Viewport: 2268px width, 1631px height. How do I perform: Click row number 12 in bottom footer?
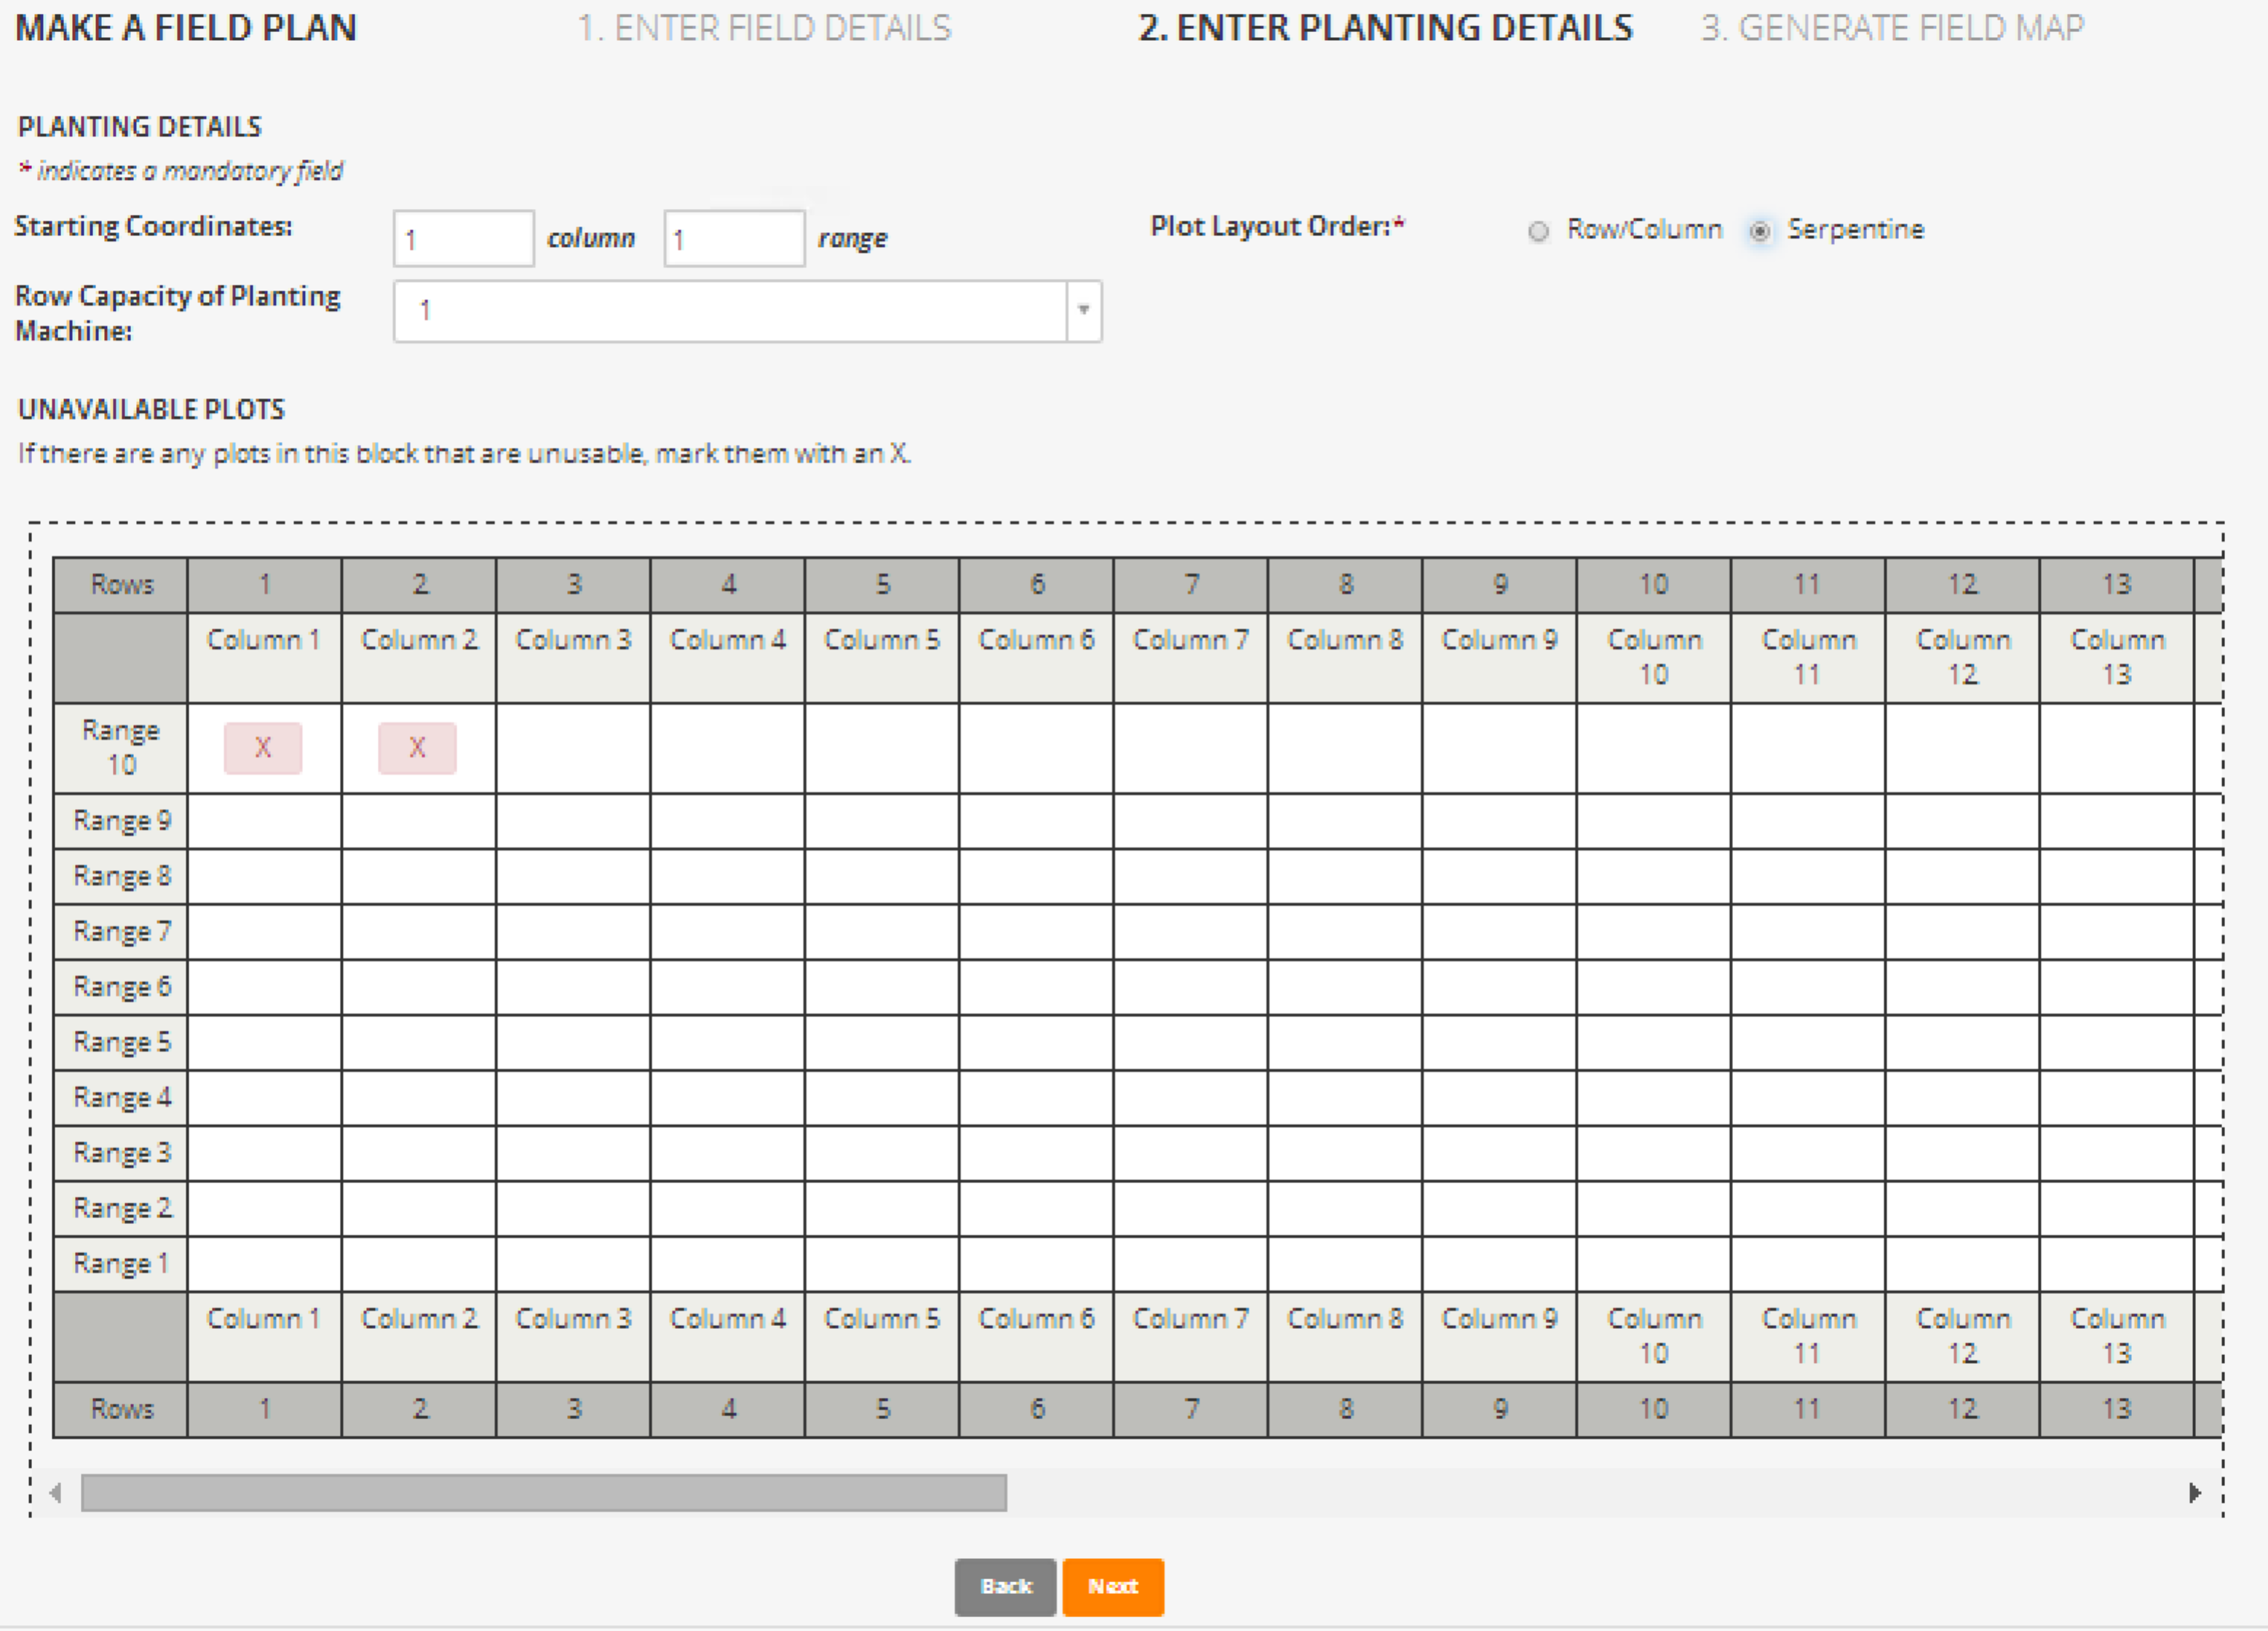point(1962,1410)
